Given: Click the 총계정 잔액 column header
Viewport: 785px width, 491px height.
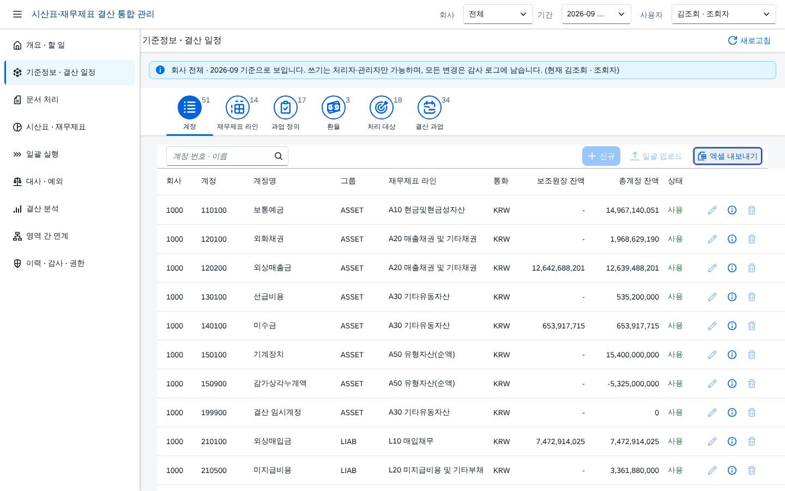Looking at the screenshot, I should (639, 181).
